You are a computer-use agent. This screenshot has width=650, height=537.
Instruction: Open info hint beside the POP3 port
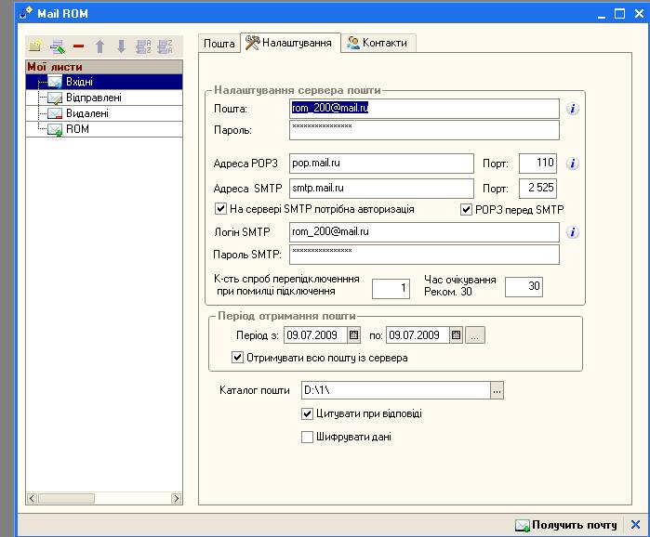tap(573, 164)
